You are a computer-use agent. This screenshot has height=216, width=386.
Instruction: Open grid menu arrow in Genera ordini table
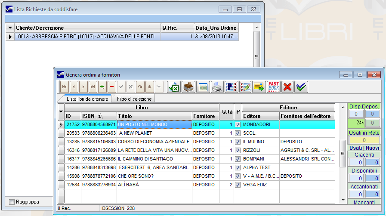[x=61, y=112]
